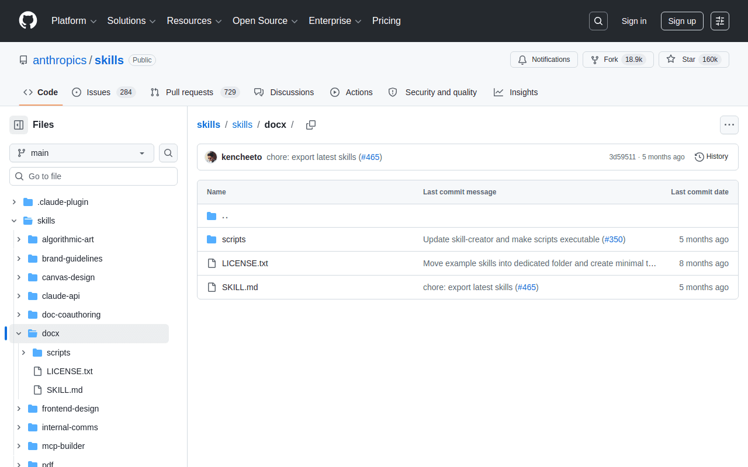
Task: Open the Solutions menu
Action: click(x=131, y=21)
